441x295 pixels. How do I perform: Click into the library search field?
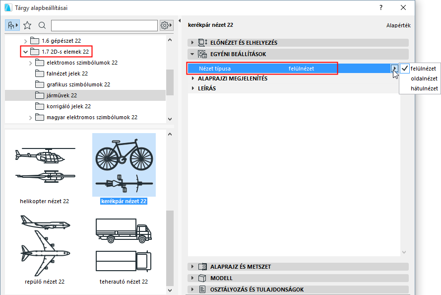tap(104, 26)
